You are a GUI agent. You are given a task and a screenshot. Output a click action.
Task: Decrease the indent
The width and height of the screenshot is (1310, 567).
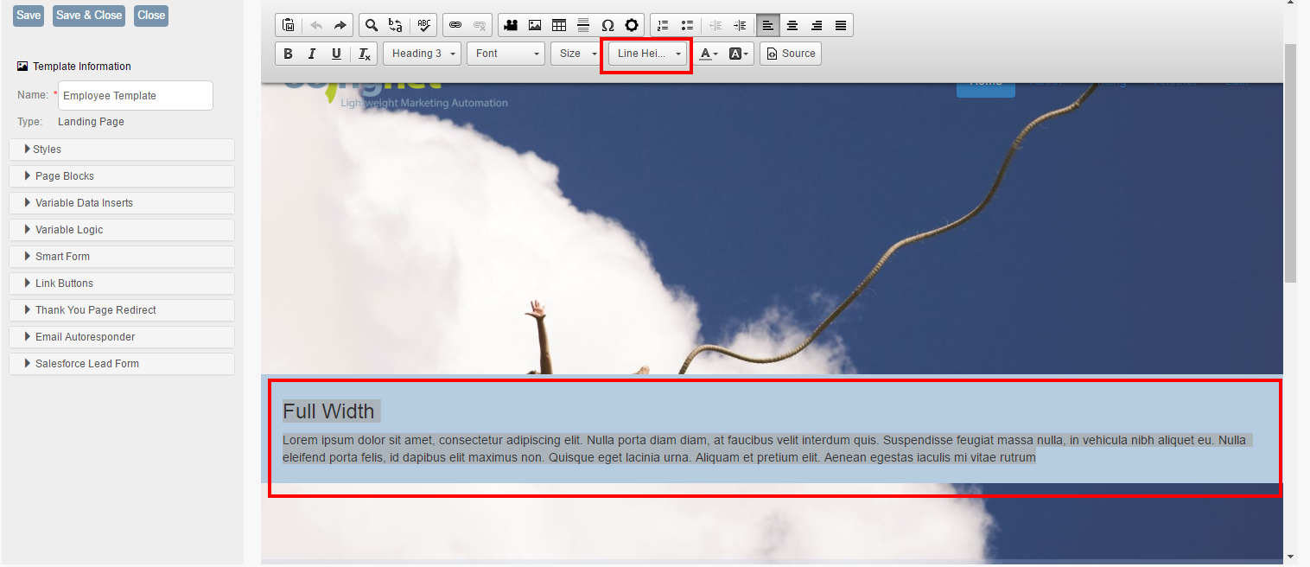715,25
